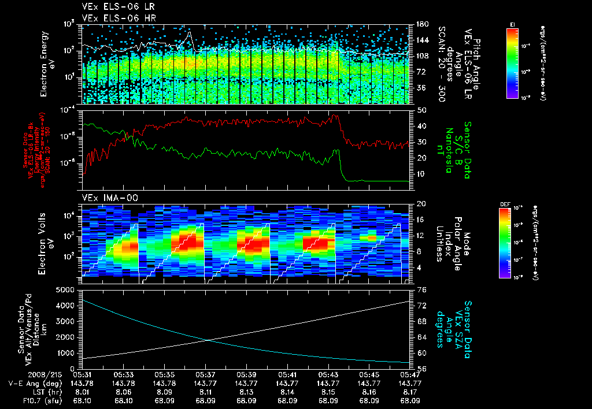The height and width of the screenshot is (409, 592).
Task: Click the LST value 8.06
Action: 124,392
